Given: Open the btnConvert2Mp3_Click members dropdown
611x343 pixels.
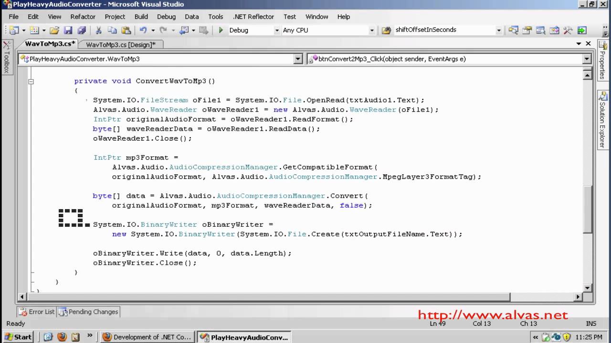Looking at the screenshot, I should 587,59.
